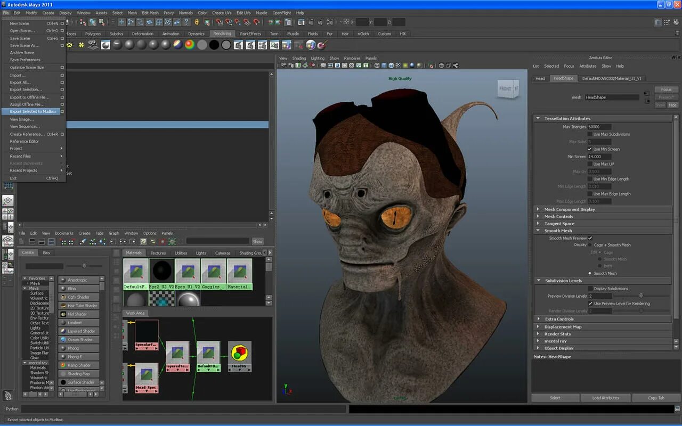Expand the Render Stats section
Image resolution: width=682 pixels, height=426 pixels.
coord(538,334)
